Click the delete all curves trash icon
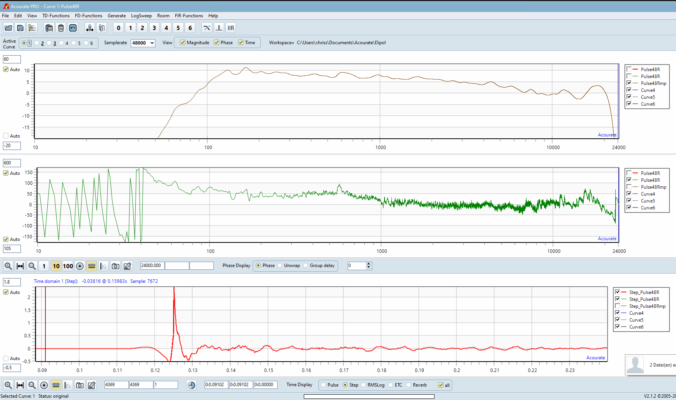Viewport: 676px width, 400px height. tap(49, 28)
